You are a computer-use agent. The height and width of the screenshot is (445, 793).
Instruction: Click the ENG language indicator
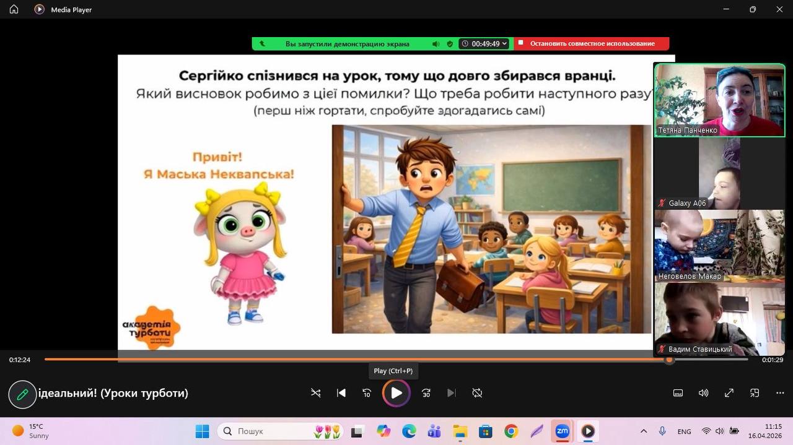point(684,431)
